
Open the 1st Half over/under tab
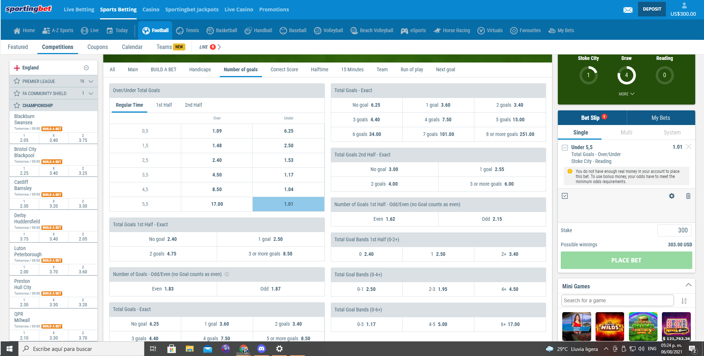pyautogui.click(x=164, y=105)
